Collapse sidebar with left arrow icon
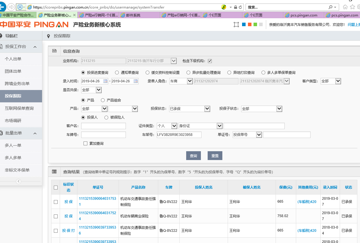The width and height of the screenshot is (360, 243). point(19,181)
